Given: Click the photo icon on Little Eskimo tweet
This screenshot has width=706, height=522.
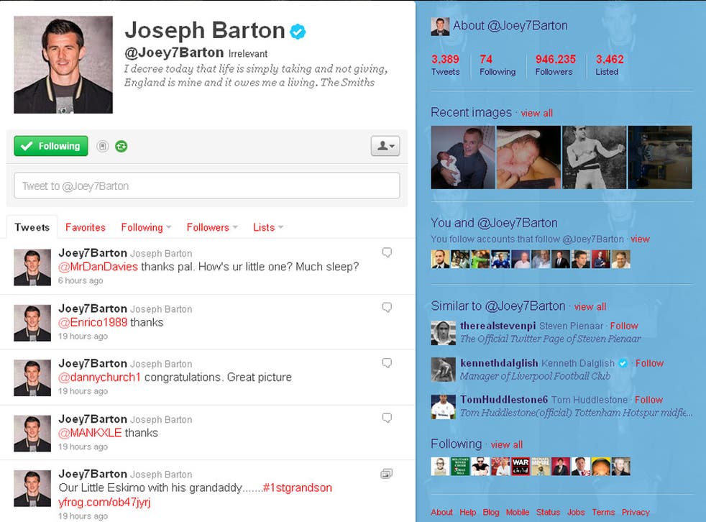Looking at the screenshot, I should point(387,473).
